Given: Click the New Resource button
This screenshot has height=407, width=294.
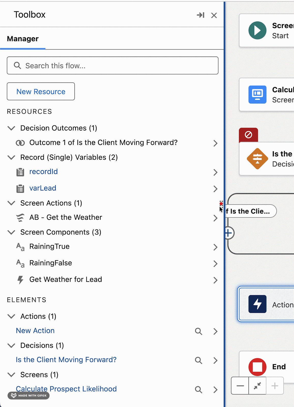Looking at the screenshot, I should pos(41,92).
